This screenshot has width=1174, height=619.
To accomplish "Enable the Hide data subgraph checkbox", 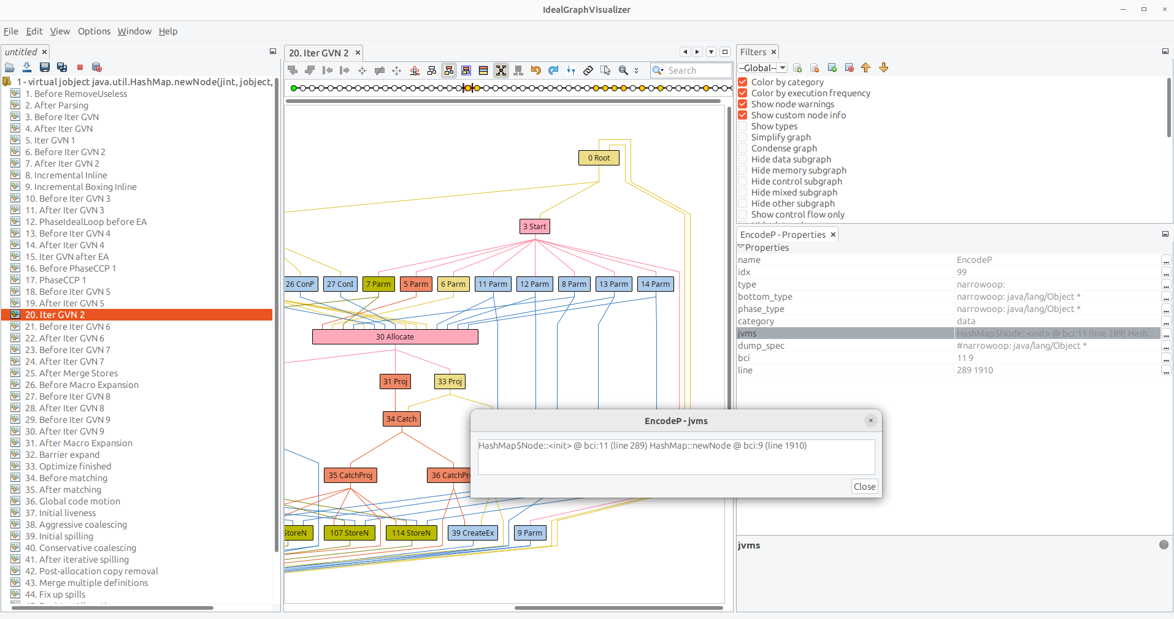I will click(x=743, y=159).
